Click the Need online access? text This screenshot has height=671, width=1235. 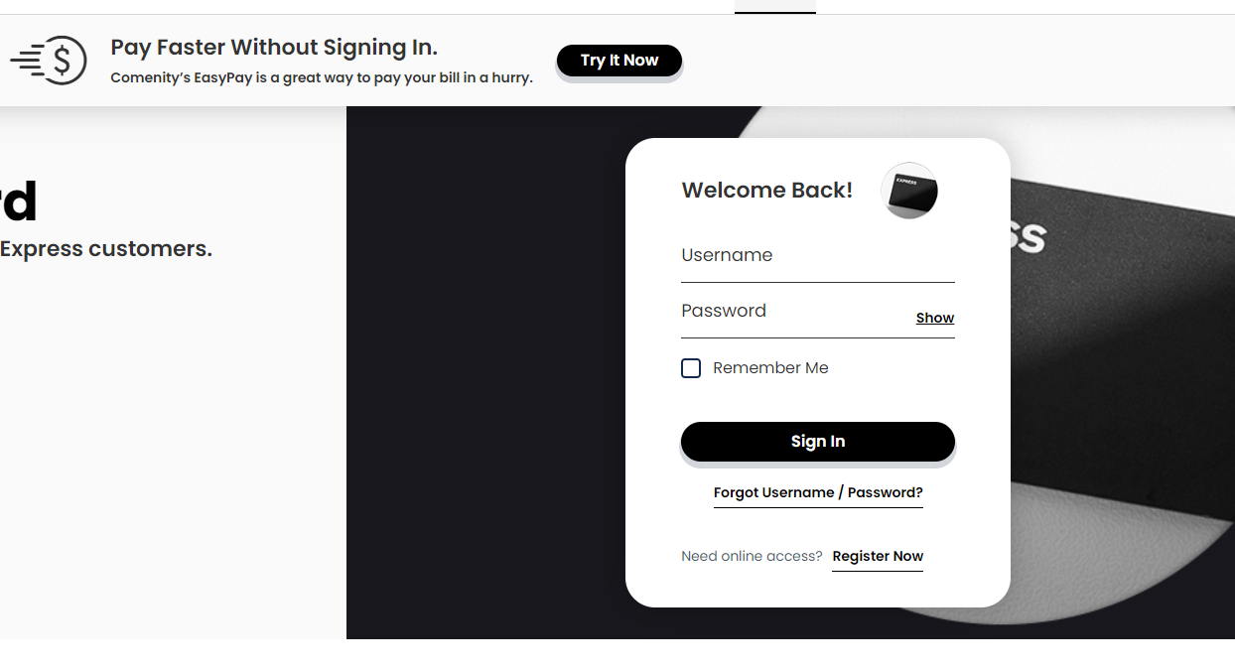click(x=752, y=556)
